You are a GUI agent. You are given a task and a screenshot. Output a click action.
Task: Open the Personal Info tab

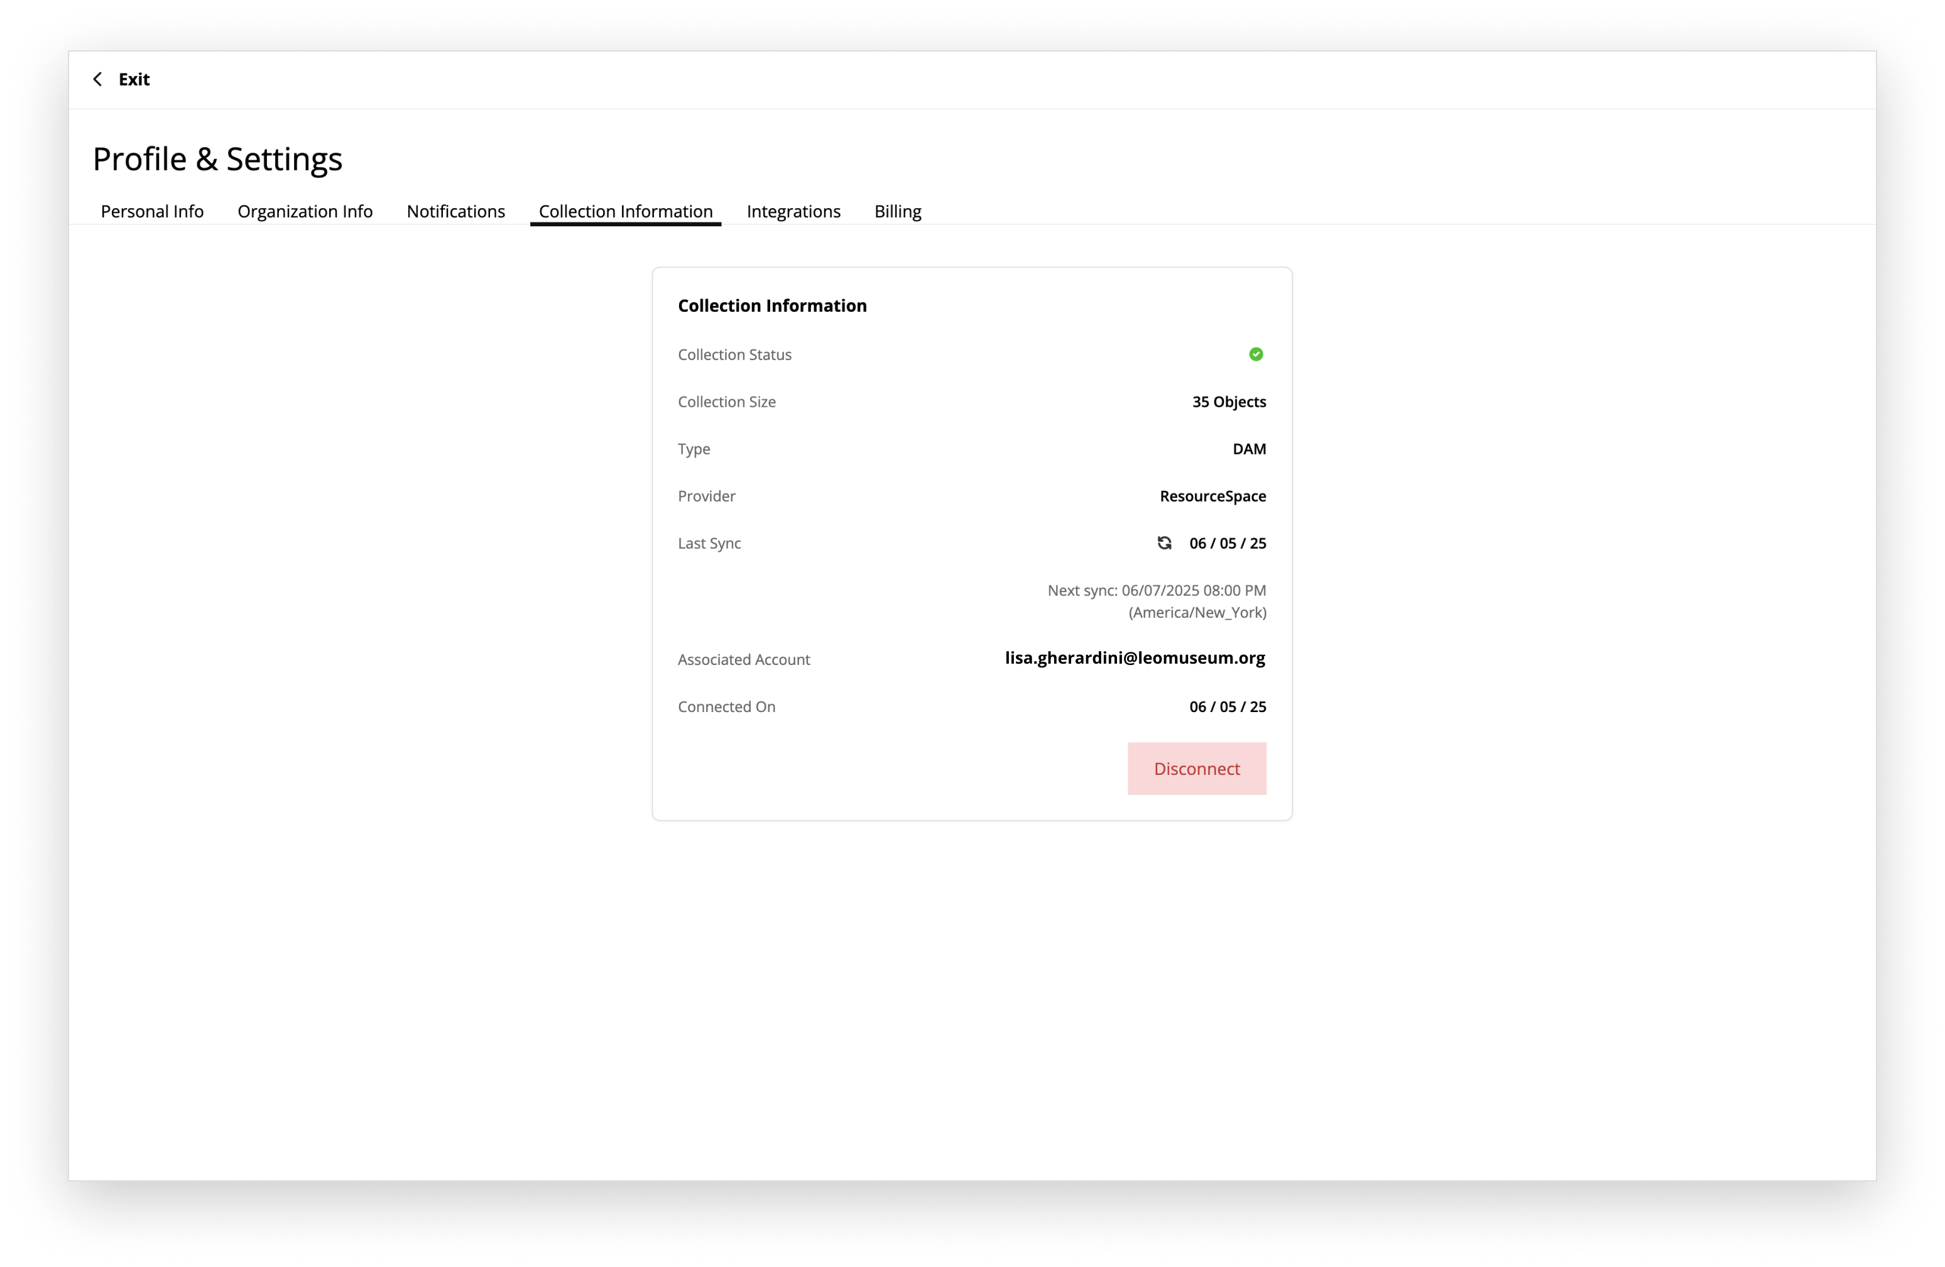(x=152, y=211)
